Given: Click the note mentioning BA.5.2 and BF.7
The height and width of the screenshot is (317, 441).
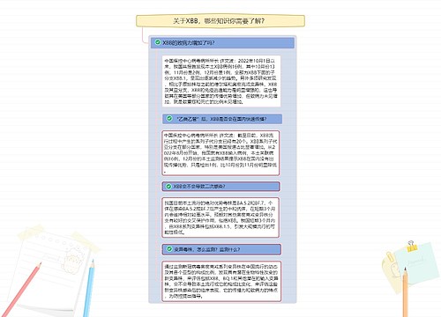Looking at the screenshot, I should pyautogui.click(x=220, y=217).
